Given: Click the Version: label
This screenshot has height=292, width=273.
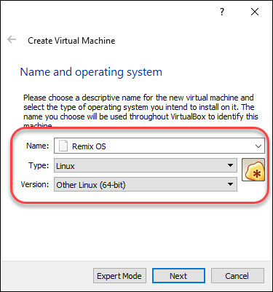Looking at the screenshot, I should pyautogui.click(x=35, y=184).
